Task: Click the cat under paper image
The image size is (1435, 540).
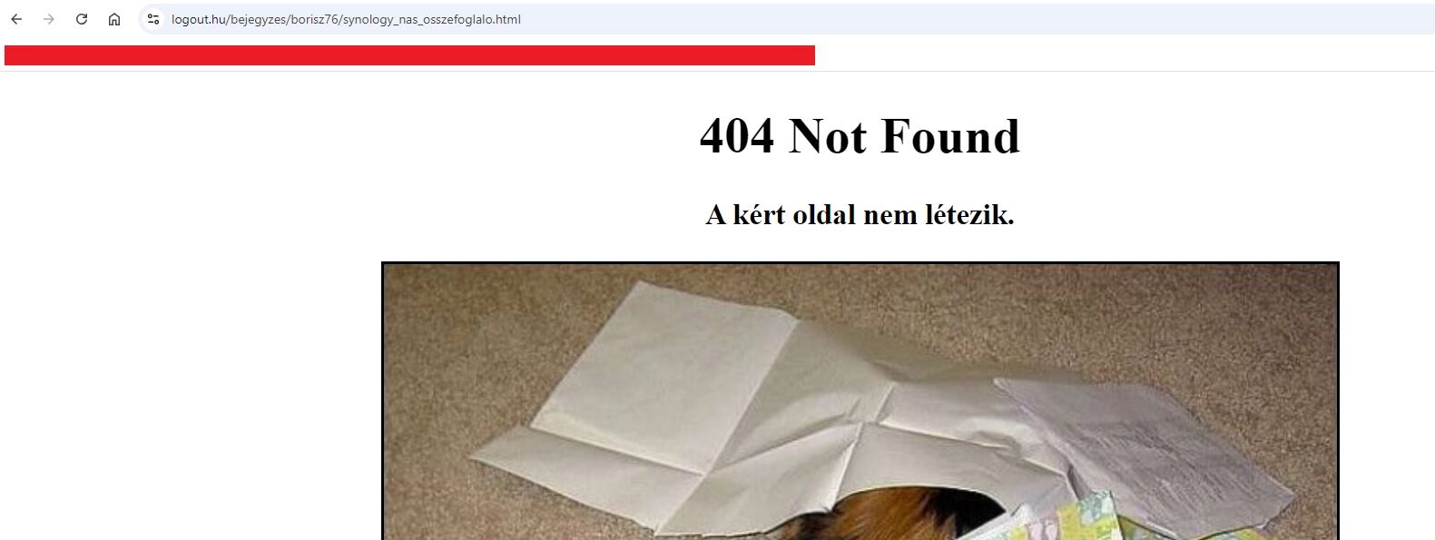Action: tap(860, 401)
